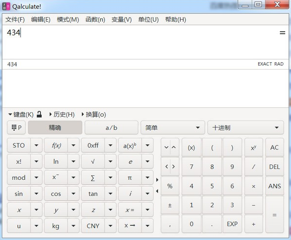The width and height of the screenshot is (291, 240).
Task: Click the cursor left arrow button
Action: [166, 167]
